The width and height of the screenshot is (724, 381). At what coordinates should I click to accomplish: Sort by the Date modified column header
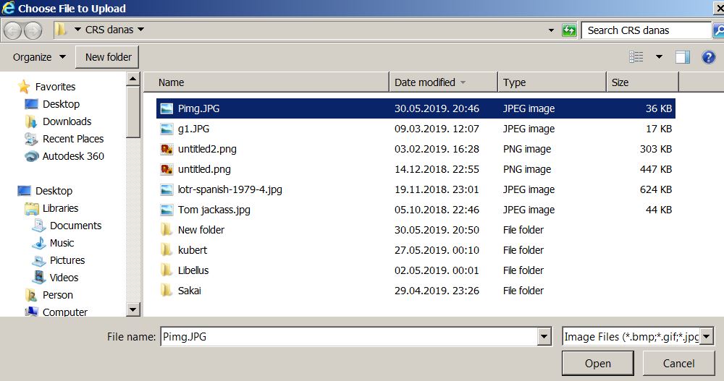[443, 82]
